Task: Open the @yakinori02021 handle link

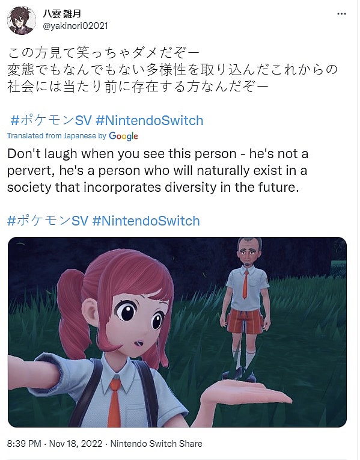Action: (76, 26)
